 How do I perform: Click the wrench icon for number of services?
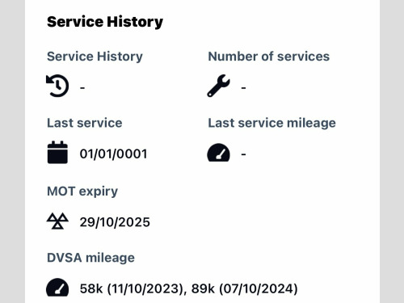218,86
